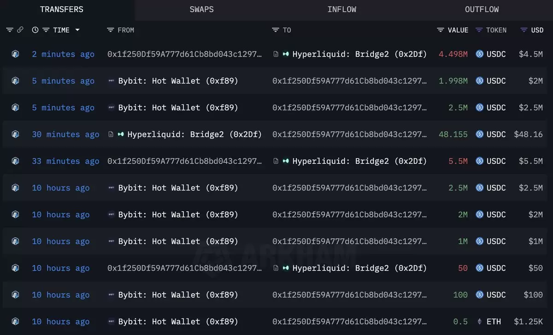Click the Hyperliquid logo in the 4.498M row

[x=286, y=54]
